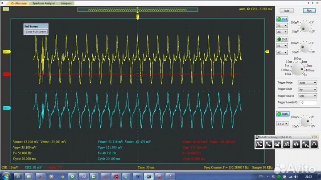
Task: Click the yellow trigger position marker at top
Action: coord(138,16)
